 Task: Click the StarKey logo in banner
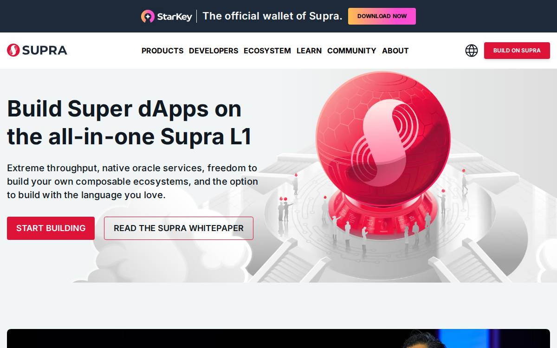(x=166, y=16)
